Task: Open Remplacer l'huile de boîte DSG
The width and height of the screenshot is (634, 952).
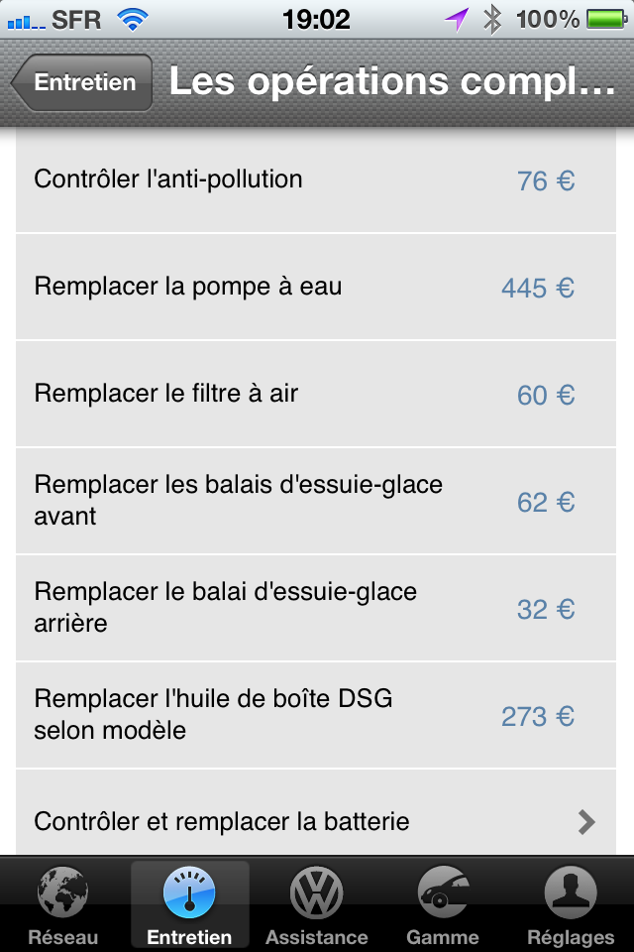Action: click(316, 715)
